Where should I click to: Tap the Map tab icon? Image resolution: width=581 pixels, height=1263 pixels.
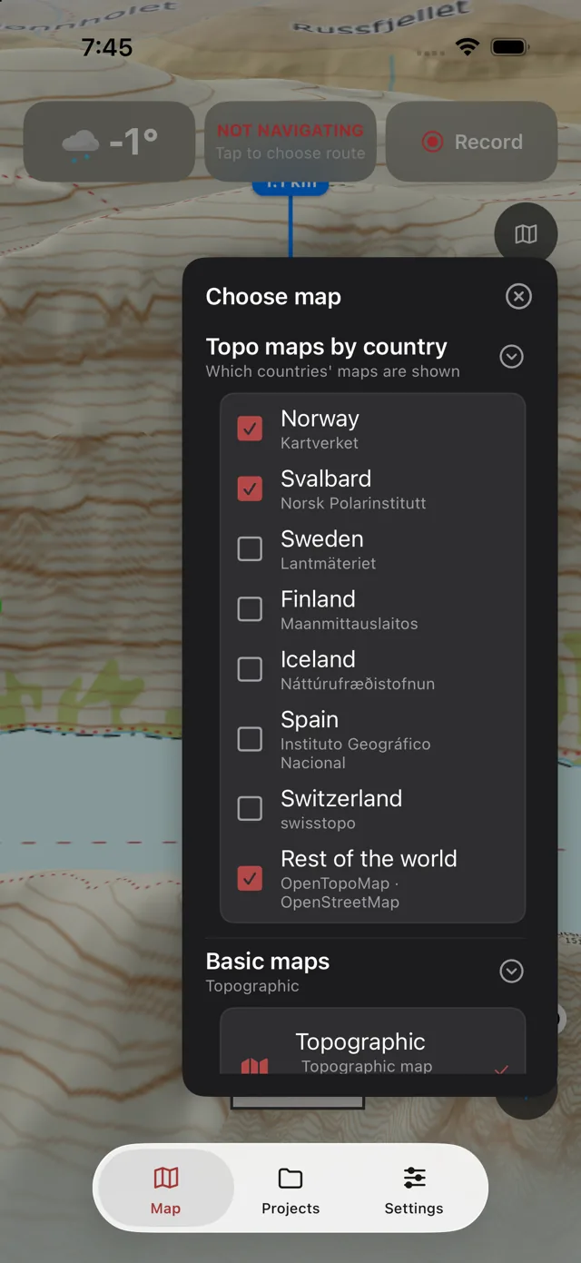click(x=165, y=1179)
